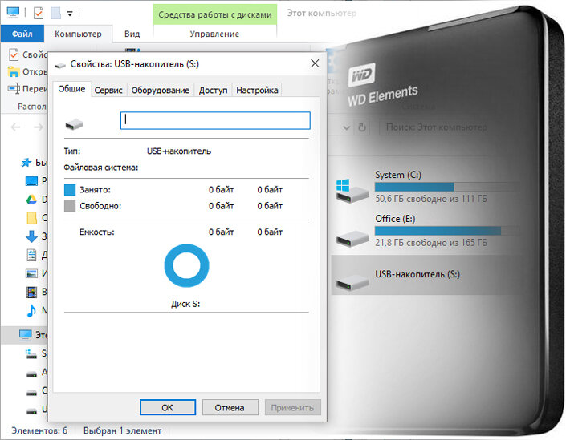Go forward with the forward arrow
This screenshot has height=440, width=566.
39,127
